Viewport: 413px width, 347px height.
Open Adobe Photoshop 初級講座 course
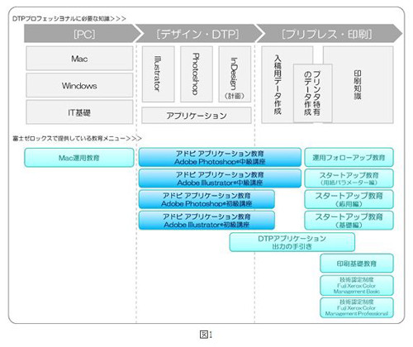tap(206, 199)
